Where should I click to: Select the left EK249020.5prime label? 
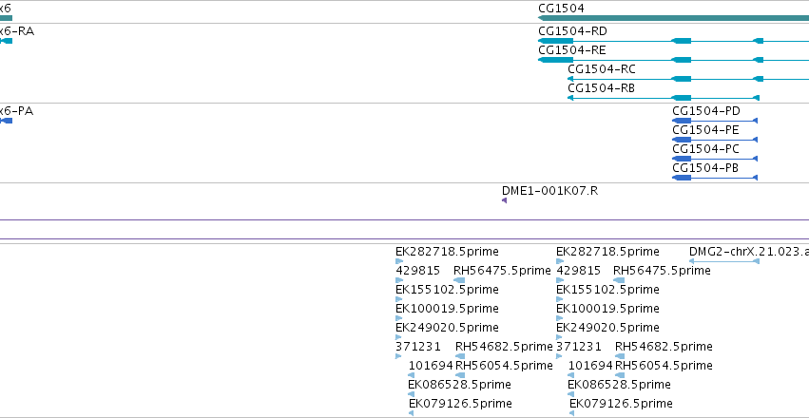point(447,328)
